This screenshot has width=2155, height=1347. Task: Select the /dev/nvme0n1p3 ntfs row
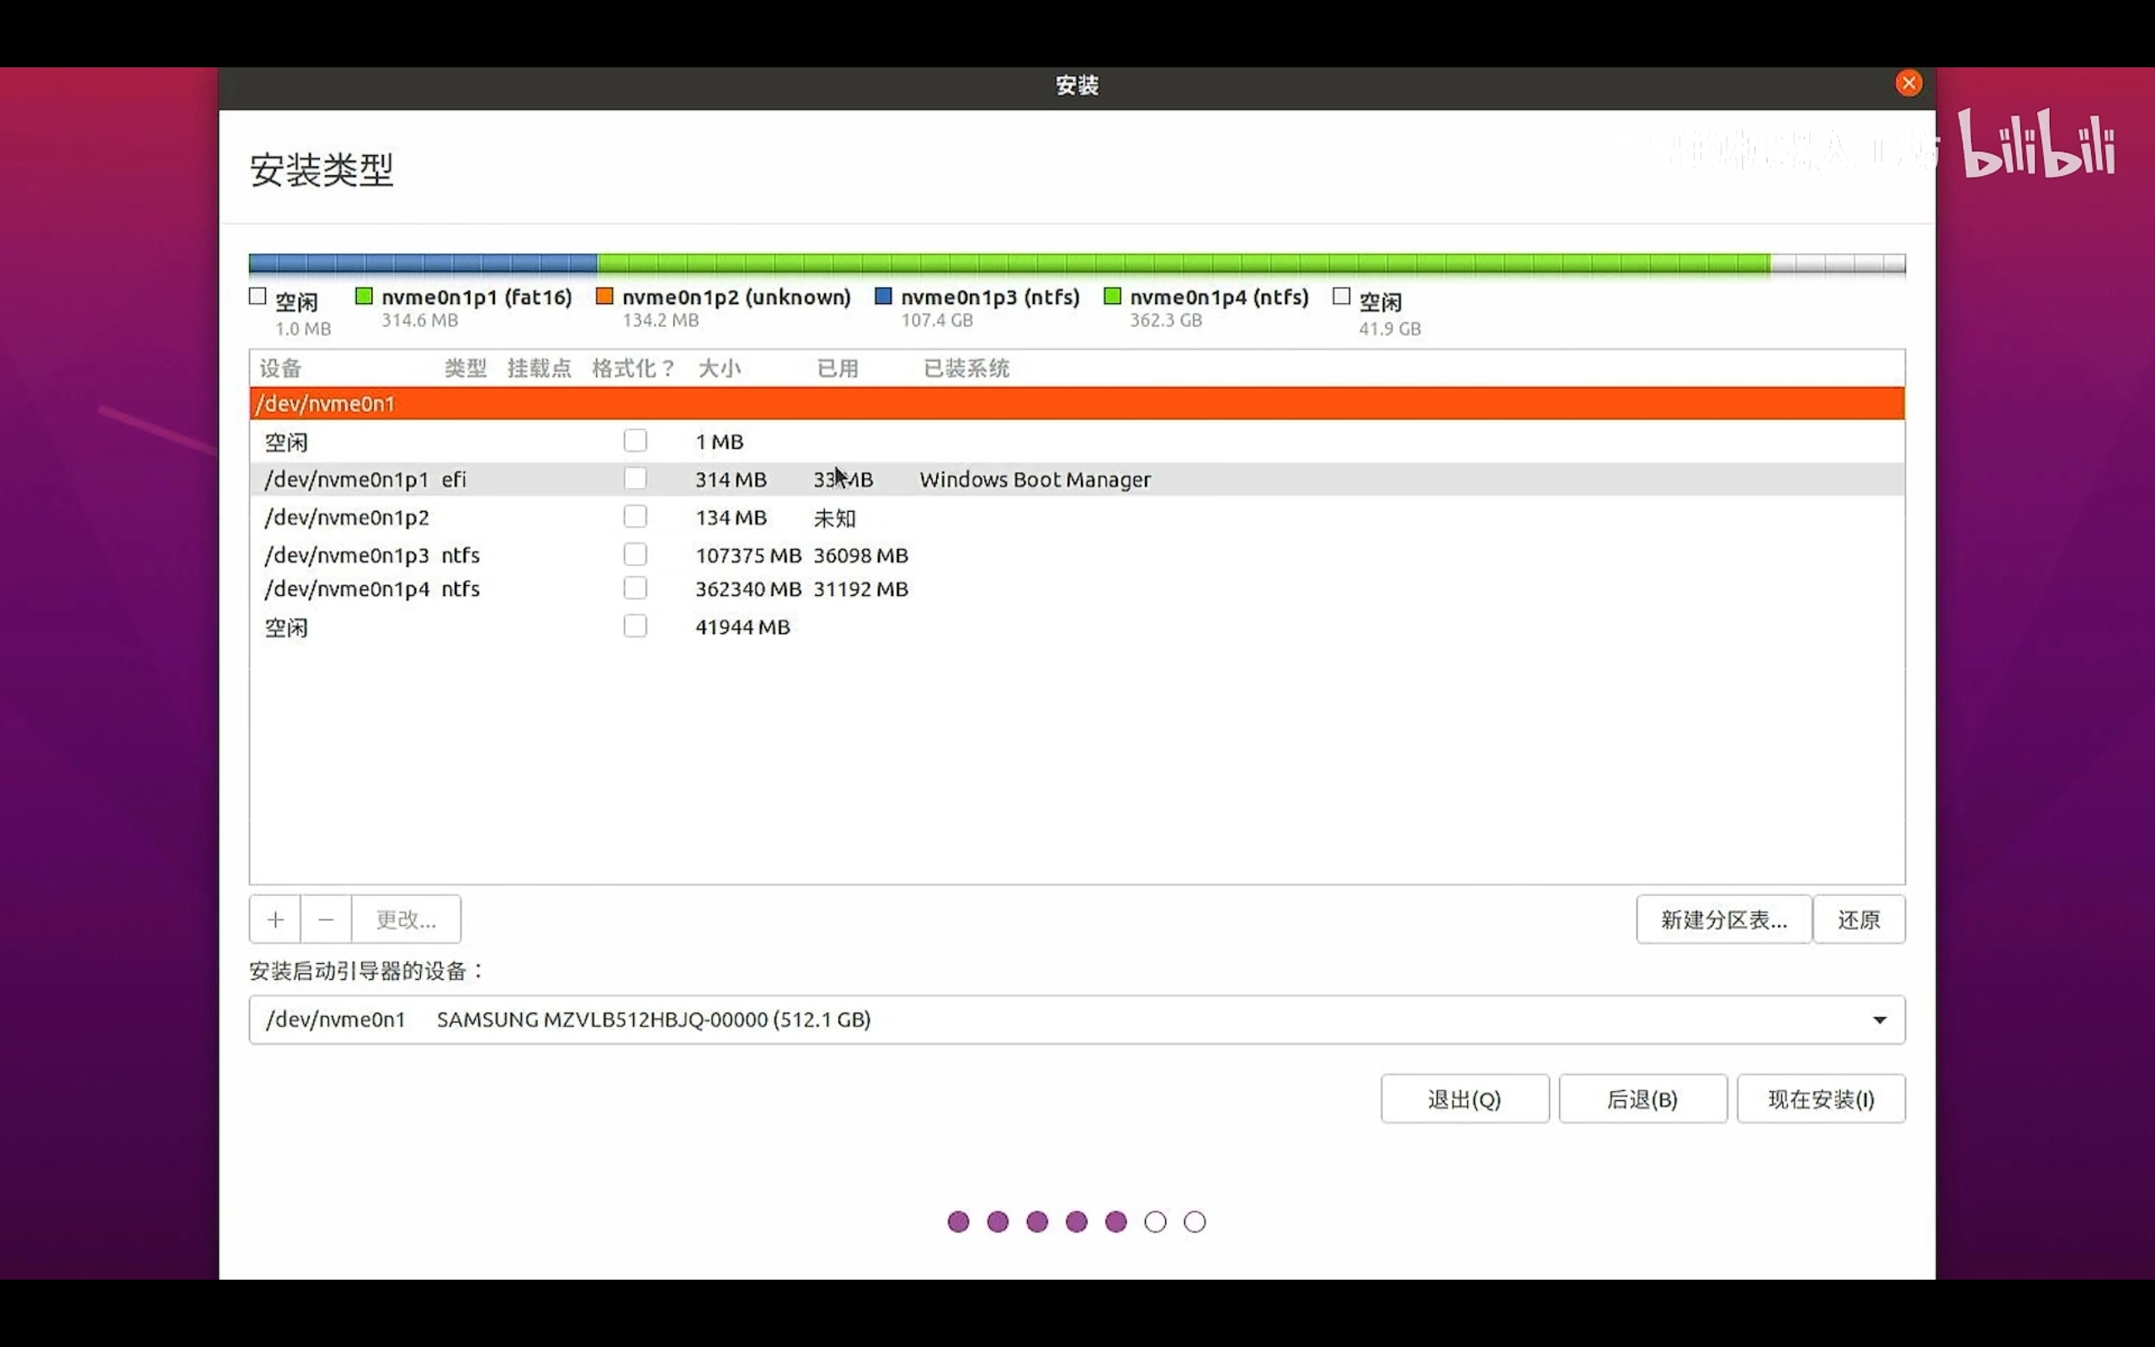click(x=1077, y=555)
